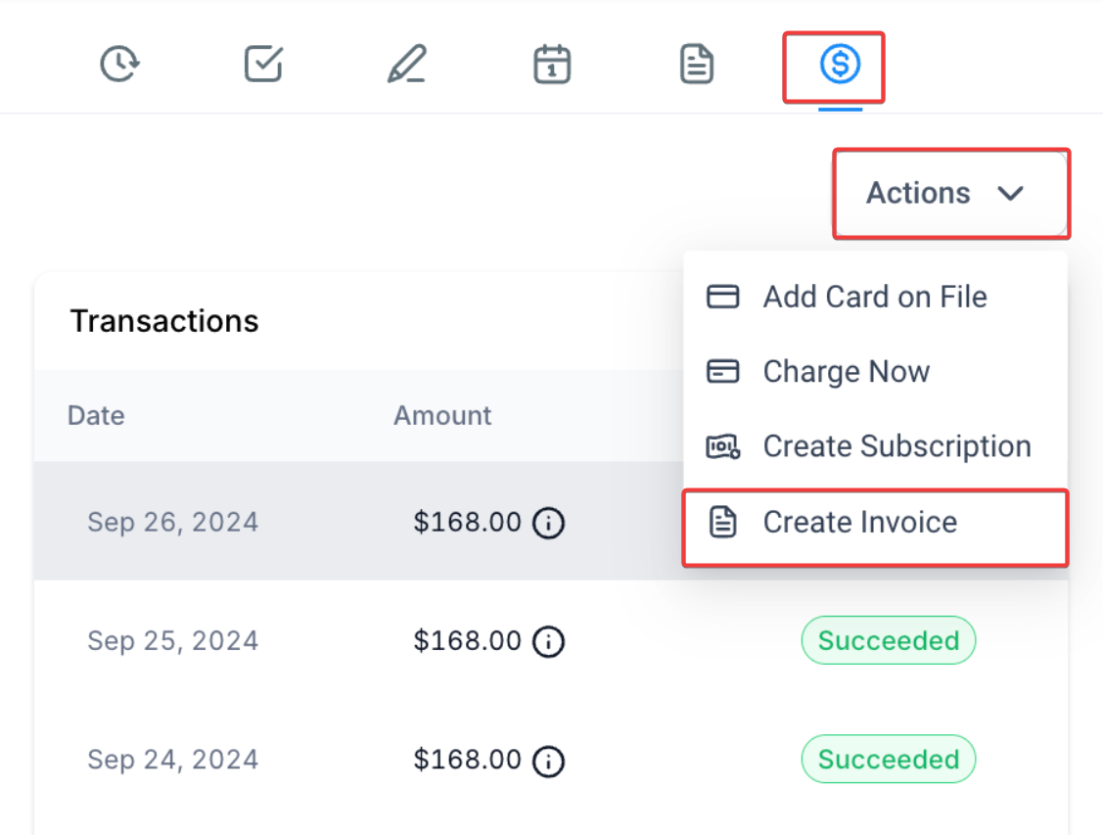This screenshot has width=1103, height=835.
Task: Click Succeeded badge for Sep 25
Action: [x=888, y=641]
